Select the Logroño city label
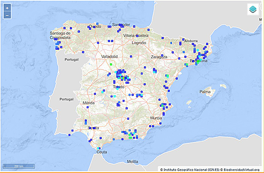 (x=139, y=43)
